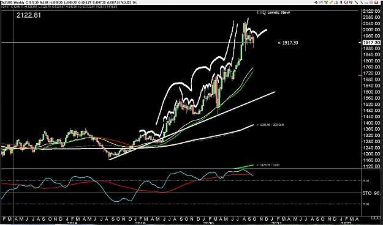Close the chart with the red X
Viewport: 383px width, 225px height.
(x=376, y=2)
